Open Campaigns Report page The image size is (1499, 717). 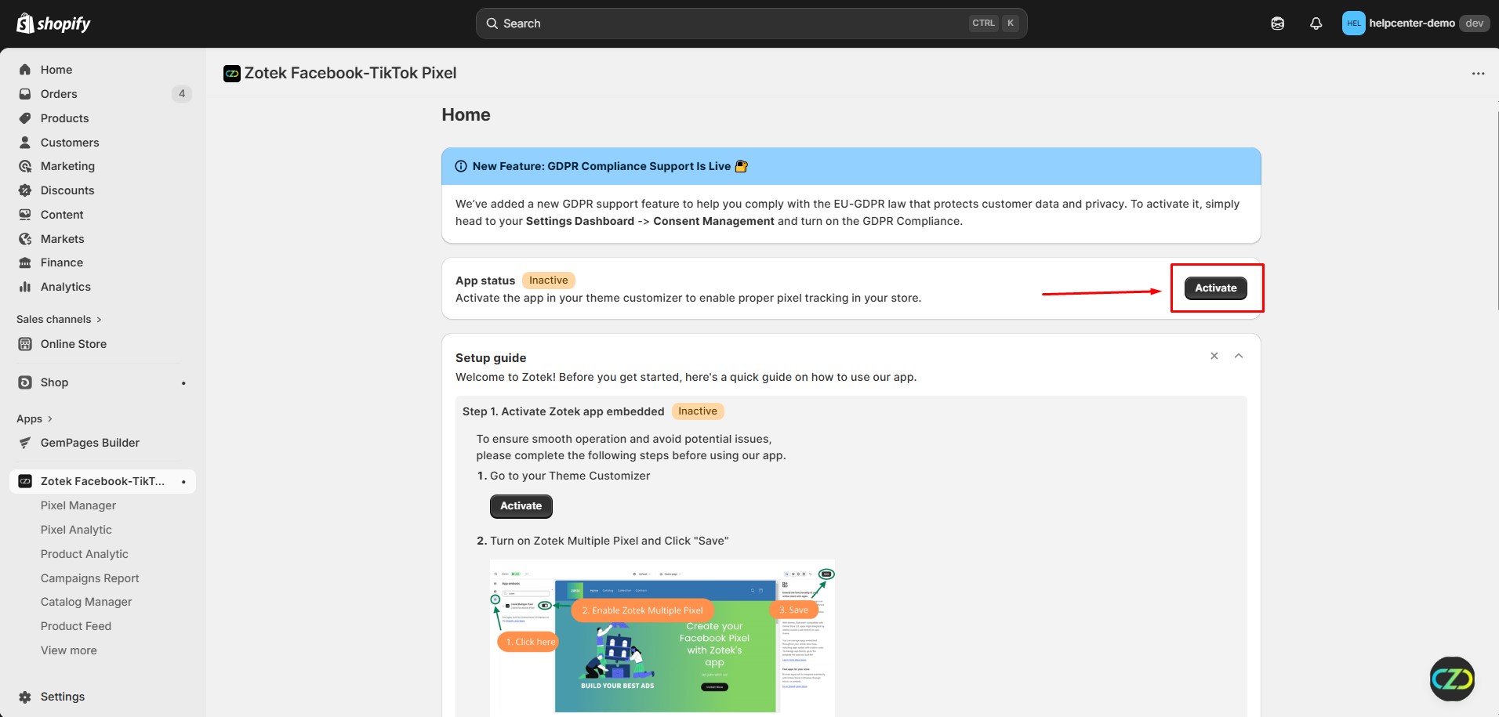pos(90,578)
